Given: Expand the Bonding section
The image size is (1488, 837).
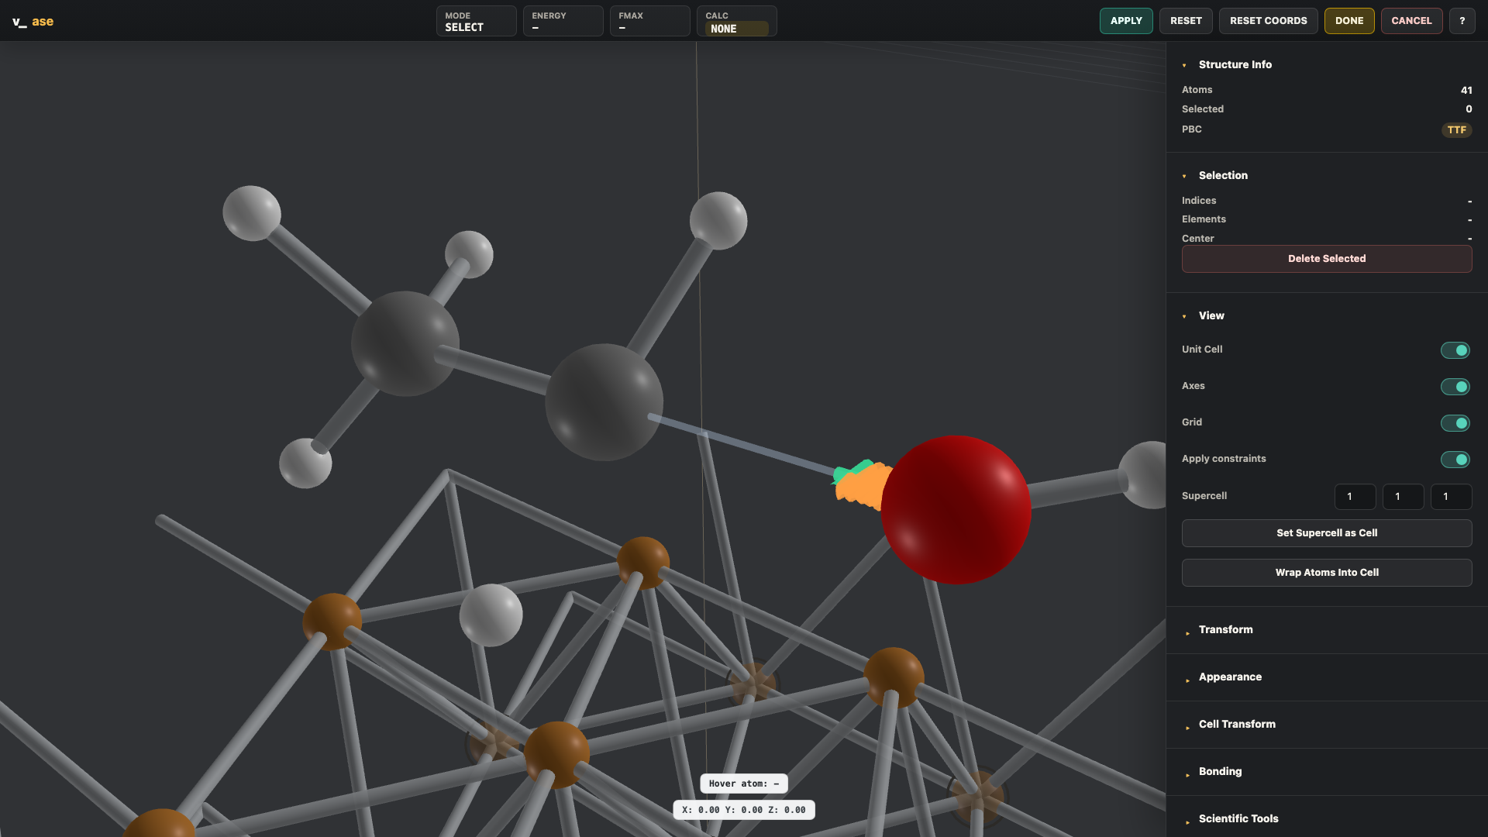Looking at the screenshot, I should pos(1220,772).
